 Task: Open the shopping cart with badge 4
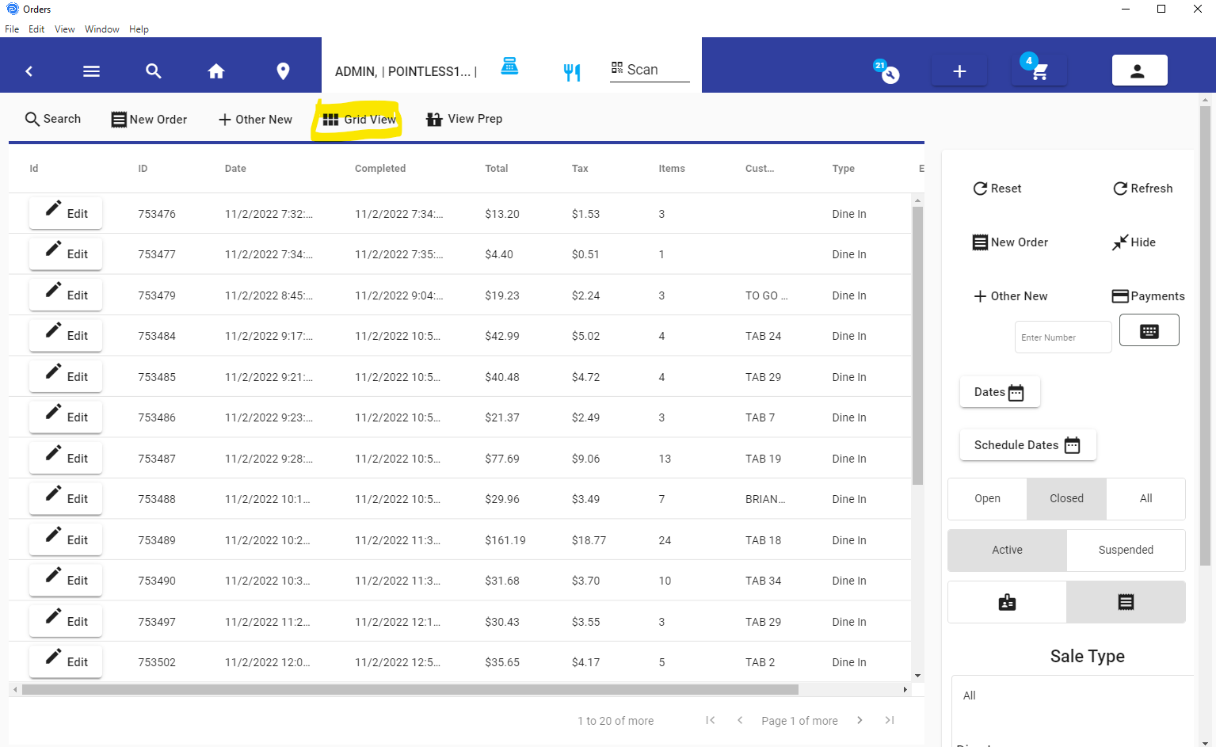(x=1039, y=70)
